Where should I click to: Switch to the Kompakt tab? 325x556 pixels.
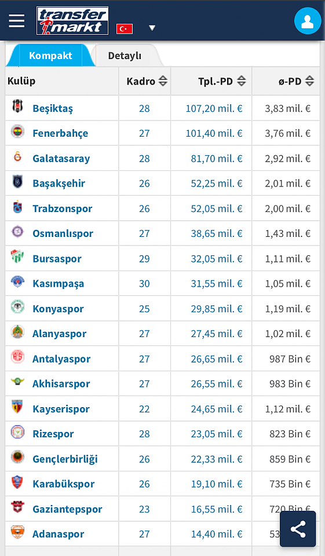tap(50, 56)
